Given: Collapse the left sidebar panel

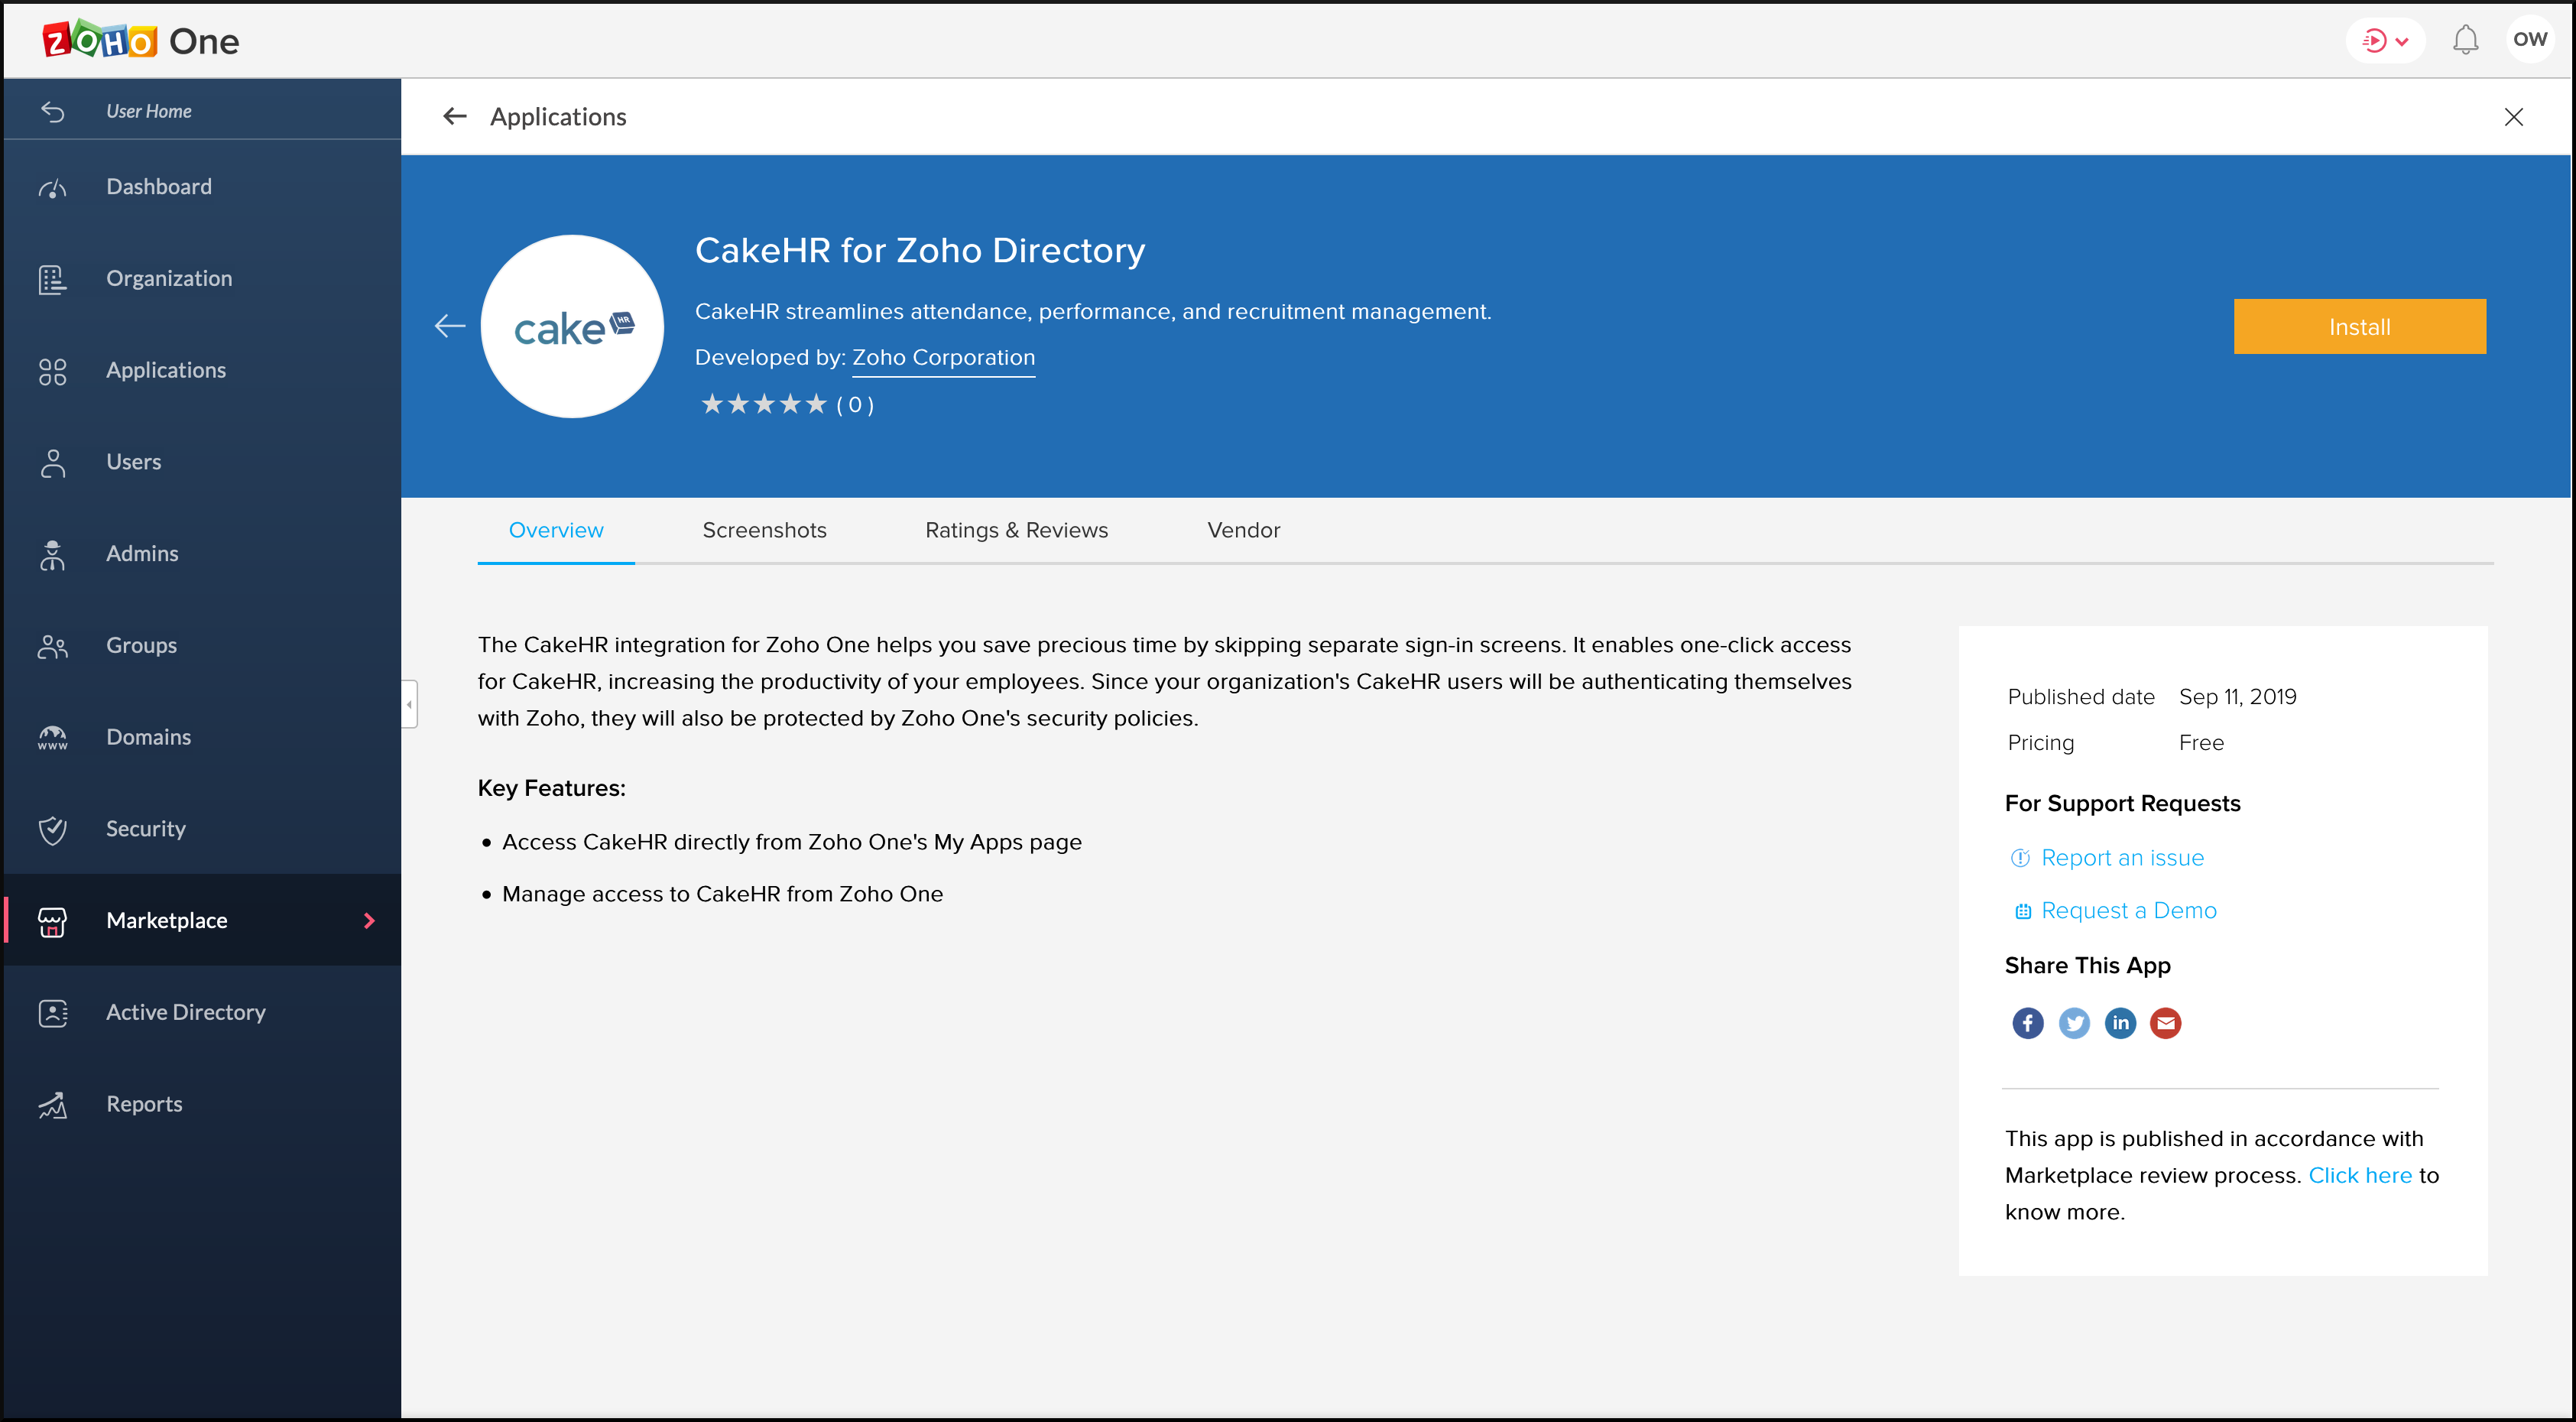Looking at the screenshot, I should (x=409, y=703).
